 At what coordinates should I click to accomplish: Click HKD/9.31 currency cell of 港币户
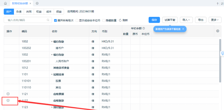108,48
